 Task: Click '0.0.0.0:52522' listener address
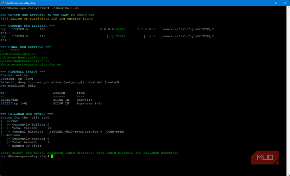tap(113, 29)
